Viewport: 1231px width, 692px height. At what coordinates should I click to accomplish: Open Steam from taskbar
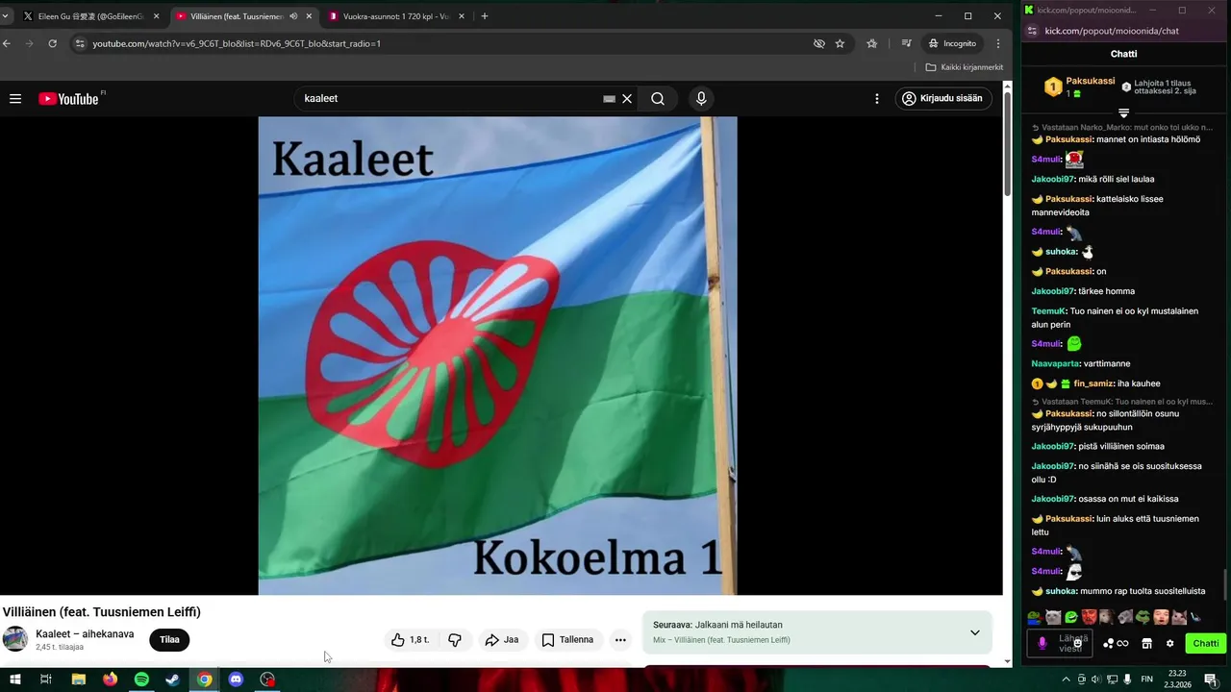(x=172, y=680)
